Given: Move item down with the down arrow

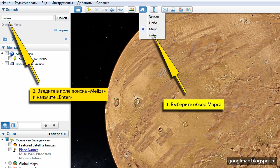Looking at the screenshot, I should (x=54, y=125).
